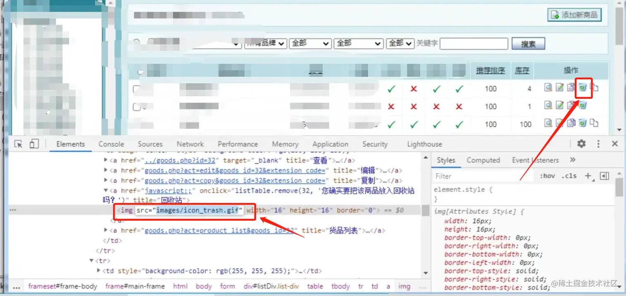Click the copy icon in the stock-100 row
The image size is (626, 296).
[x=571, y=123]
